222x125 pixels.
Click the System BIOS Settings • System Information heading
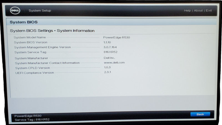[52, 31]
